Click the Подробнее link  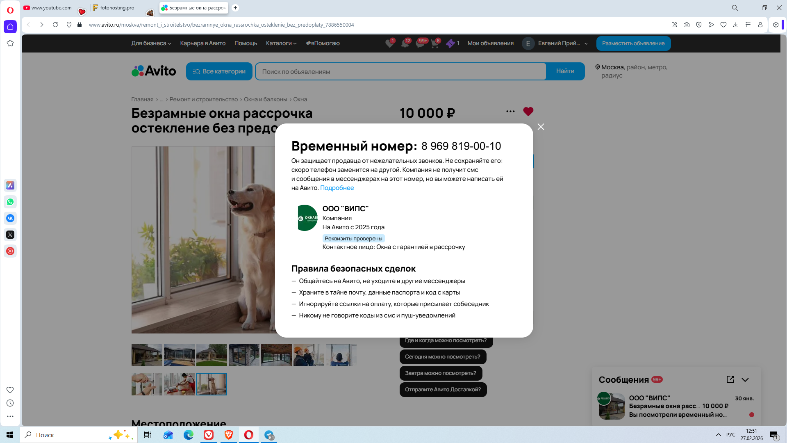pos(337,188)
